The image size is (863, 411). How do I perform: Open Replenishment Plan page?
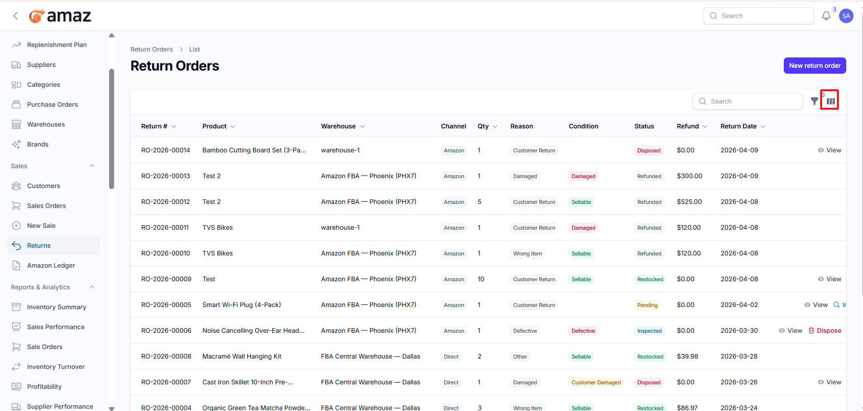click(53, 45)
